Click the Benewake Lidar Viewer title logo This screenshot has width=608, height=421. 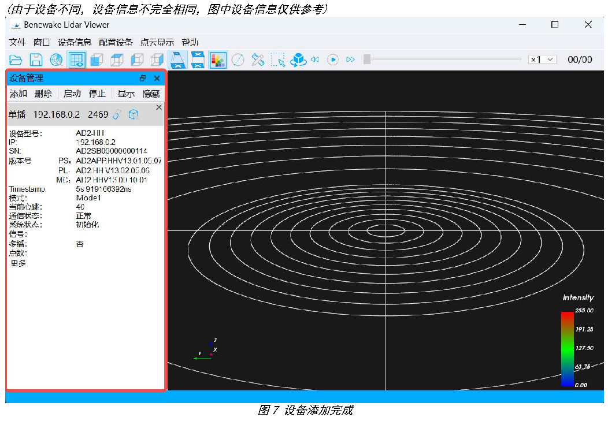[x=16, y=25]
